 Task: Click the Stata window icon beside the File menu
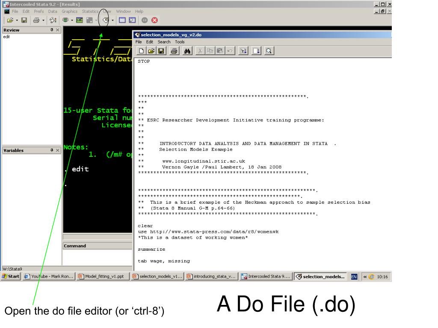[7, 12]
